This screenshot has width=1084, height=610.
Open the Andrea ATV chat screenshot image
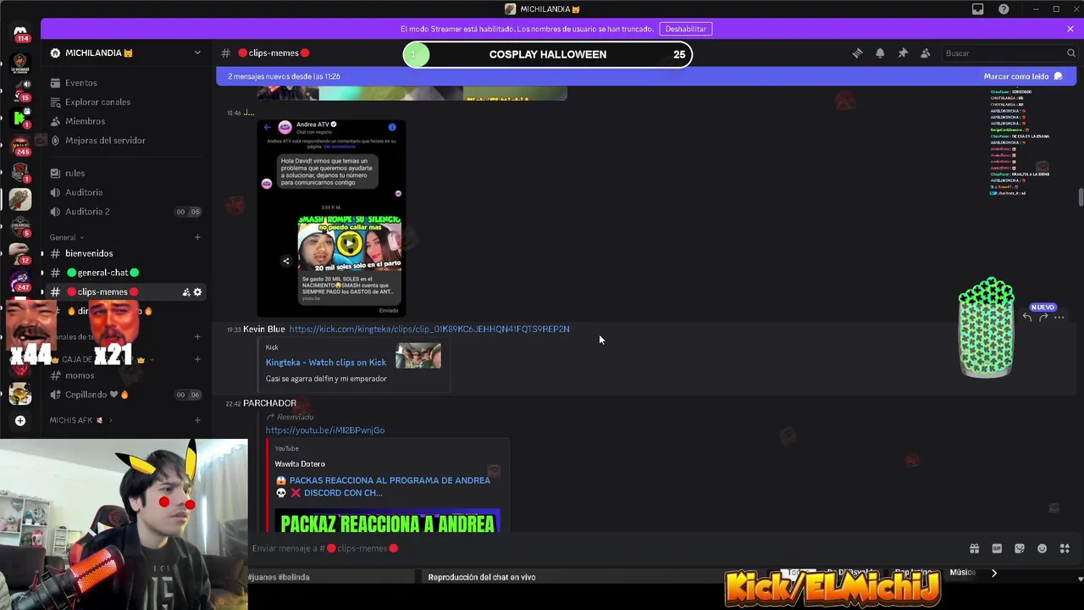point(331,218)
